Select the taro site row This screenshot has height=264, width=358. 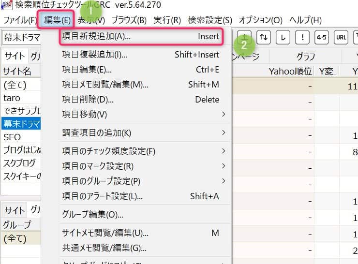click(21, 98)
